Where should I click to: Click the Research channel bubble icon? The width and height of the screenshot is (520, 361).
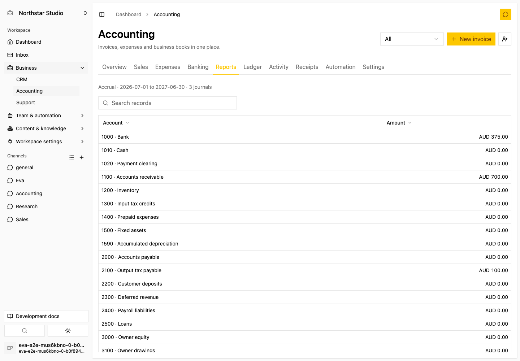coord(10,206)
